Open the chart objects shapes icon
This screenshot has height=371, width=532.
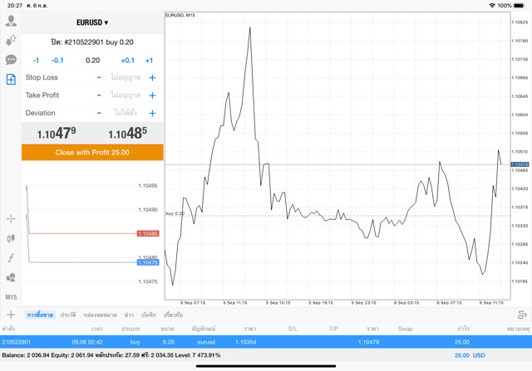click(11, 277)
